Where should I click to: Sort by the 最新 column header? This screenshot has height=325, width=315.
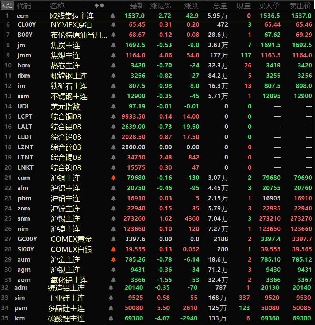tap(137, 6)
